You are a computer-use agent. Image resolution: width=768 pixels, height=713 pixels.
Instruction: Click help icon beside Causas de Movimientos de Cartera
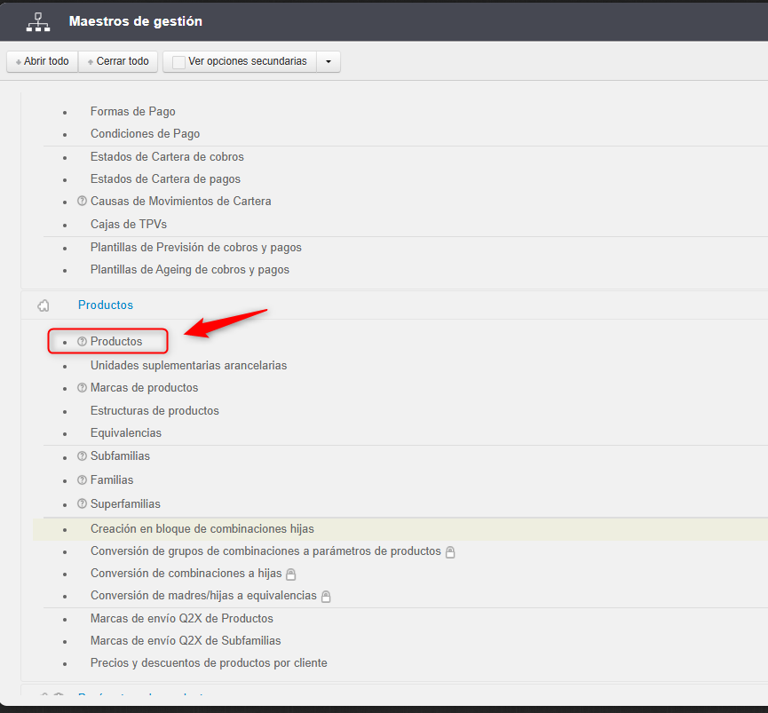point(83,202)
